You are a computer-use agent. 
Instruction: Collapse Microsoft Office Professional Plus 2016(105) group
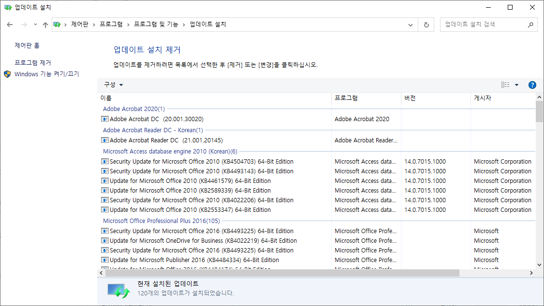click(x=162, y=221)
